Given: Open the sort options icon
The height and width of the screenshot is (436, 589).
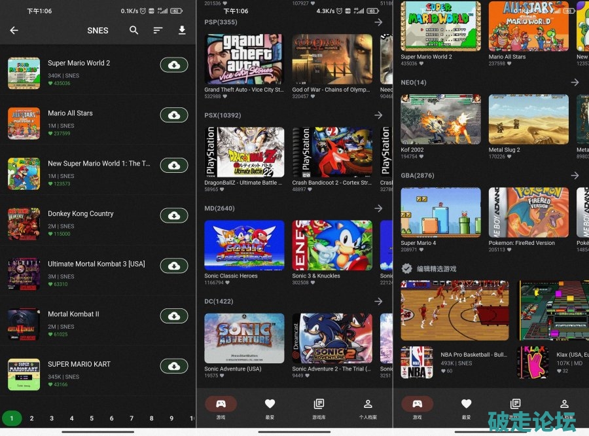Looking at the screenshot, I should click(158, 30).
